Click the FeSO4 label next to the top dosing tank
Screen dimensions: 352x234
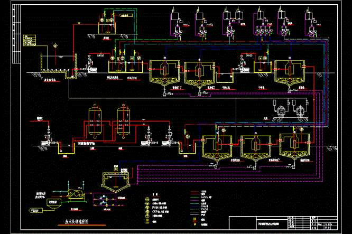(186, 25)
